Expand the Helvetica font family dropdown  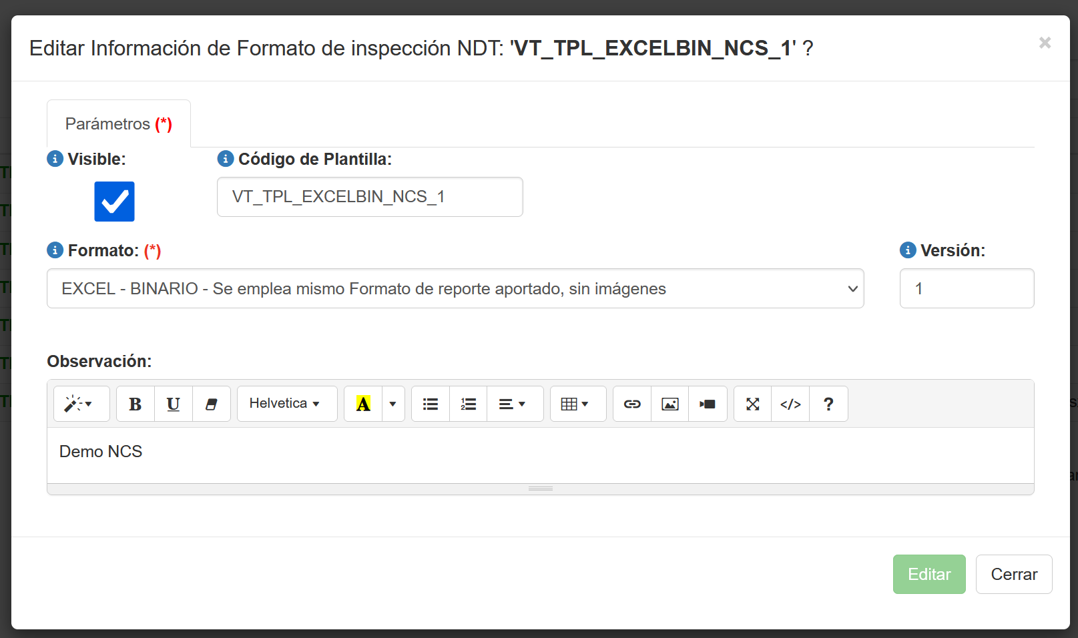[287, 404]
